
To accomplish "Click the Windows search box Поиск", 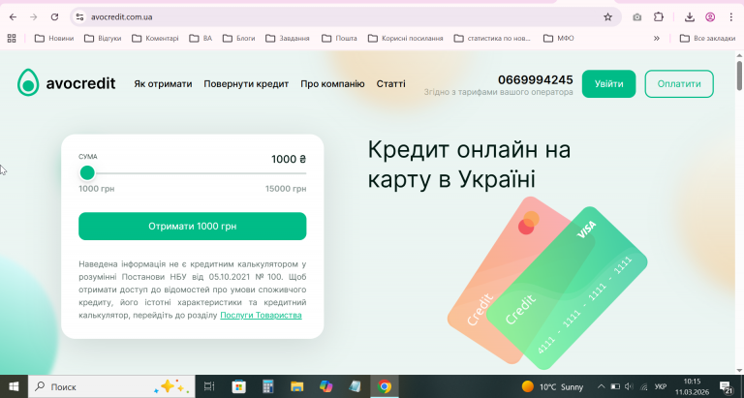I will (111, 386).
